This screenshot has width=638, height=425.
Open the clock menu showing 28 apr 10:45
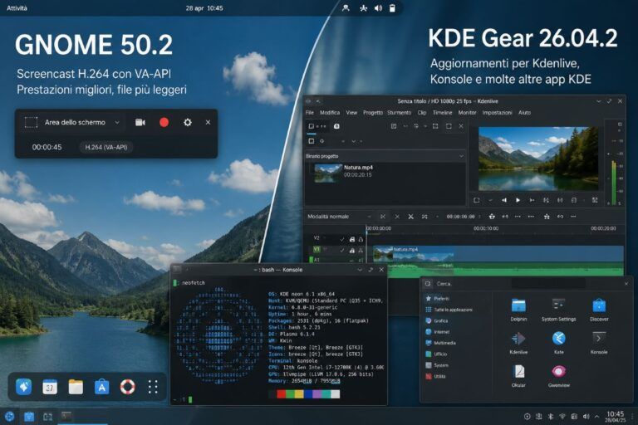pos(204,8)
